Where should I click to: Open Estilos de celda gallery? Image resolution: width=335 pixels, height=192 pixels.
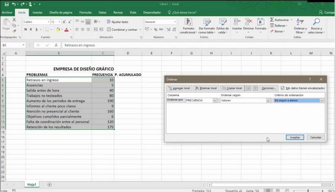223,26
